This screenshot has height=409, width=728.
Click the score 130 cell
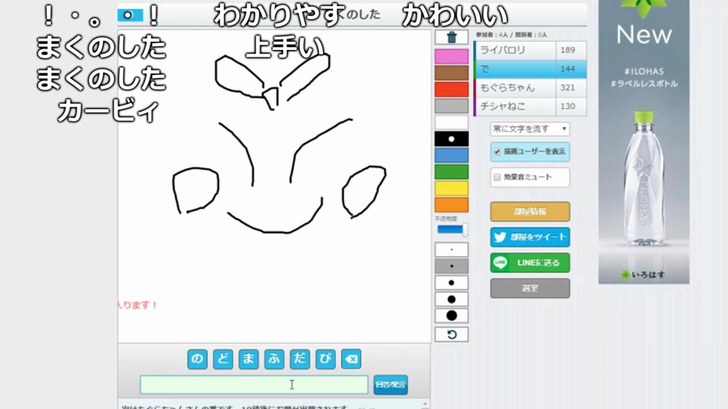571,106
